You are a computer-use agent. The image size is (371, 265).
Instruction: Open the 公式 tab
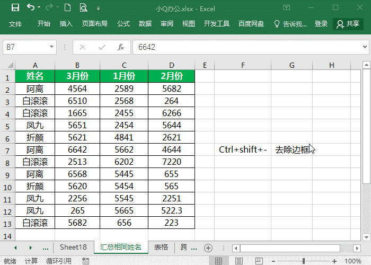pyautogui.click(x=123, y=24)
